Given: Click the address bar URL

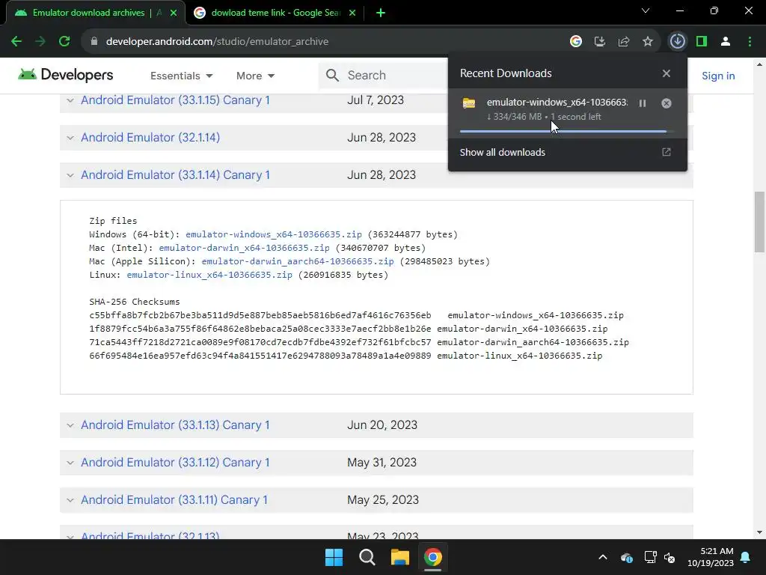Looking at the screenshot, I should [217, 42].
